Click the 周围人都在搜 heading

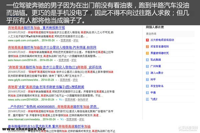(155, 27)
